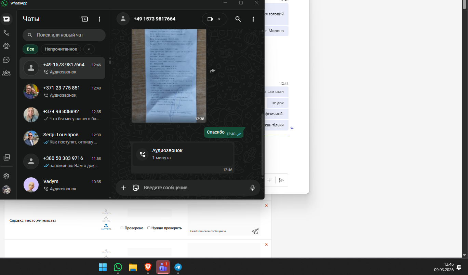Open the attachment plus in WhatsApp message bar
The height and width of the screenshot is (275, 468).
point(124,188)
